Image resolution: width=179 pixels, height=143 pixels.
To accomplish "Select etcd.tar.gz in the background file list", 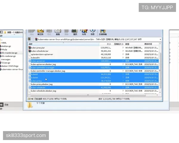I will [x=6, y=46].
